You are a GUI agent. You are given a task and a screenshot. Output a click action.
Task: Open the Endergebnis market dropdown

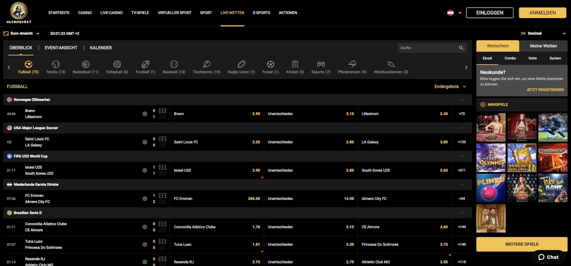coord(450,87)
